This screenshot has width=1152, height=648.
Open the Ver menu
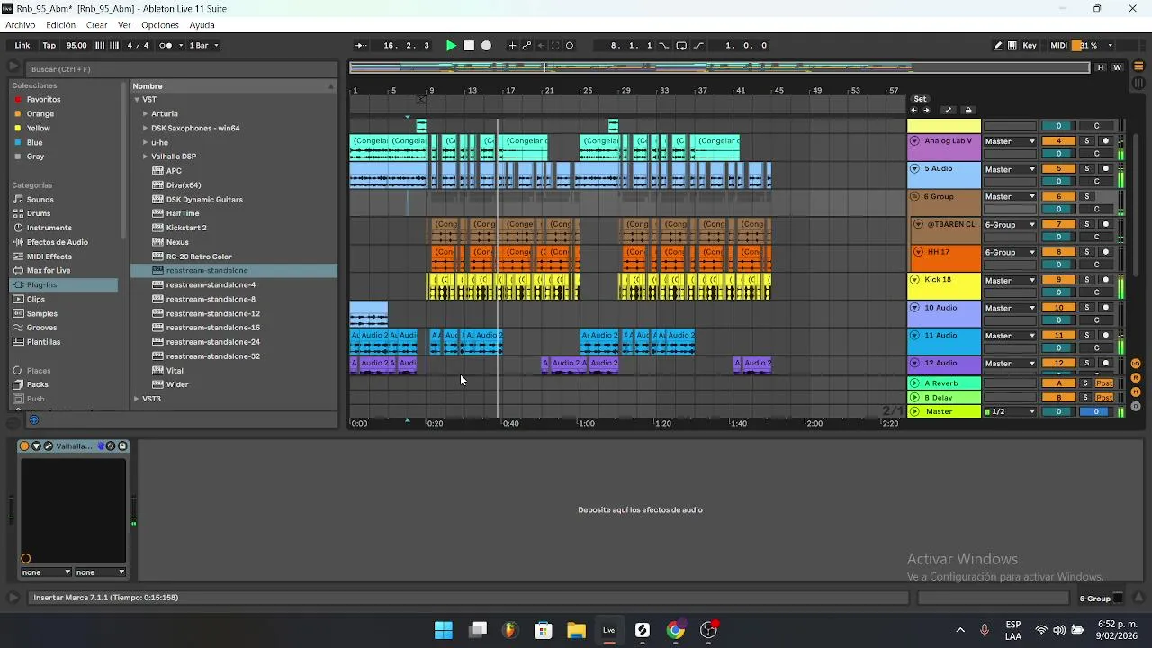coord(124,25)
